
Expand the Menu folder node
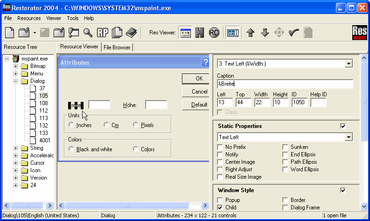click(15, 74)
